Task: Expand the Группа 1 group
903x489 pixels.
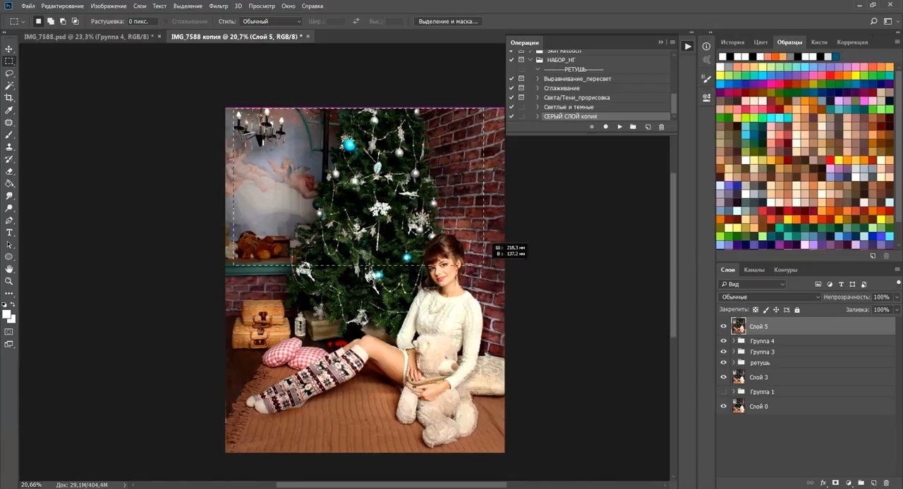Action: [x=734, y=392]
